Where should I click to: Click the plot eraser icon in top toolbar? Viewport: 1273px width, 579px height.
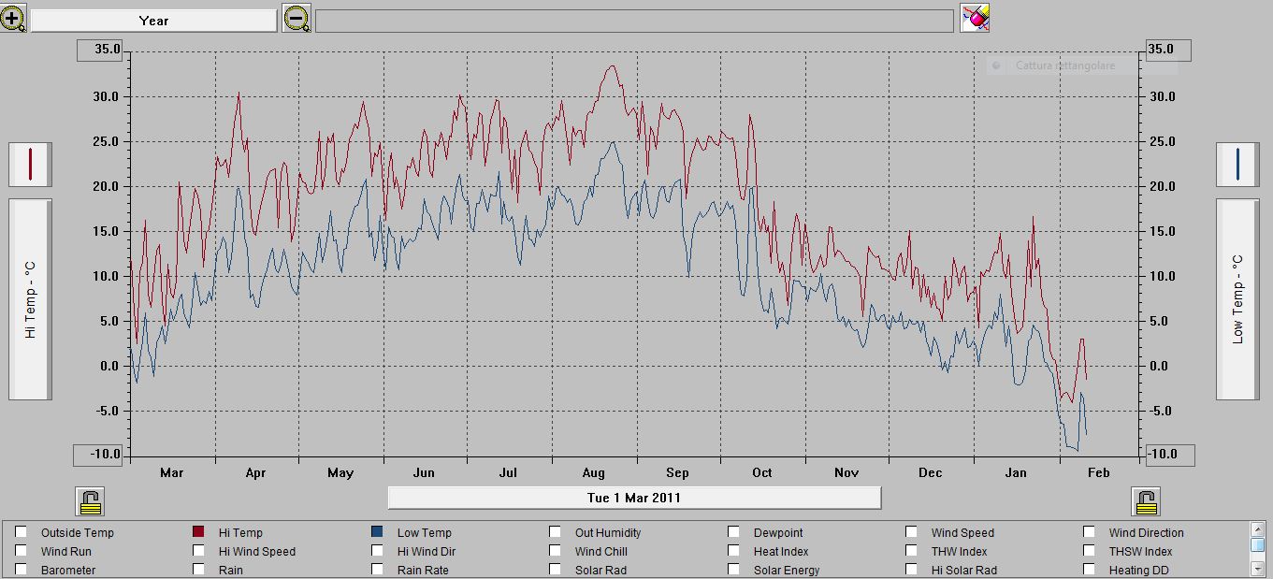(975, 18)
